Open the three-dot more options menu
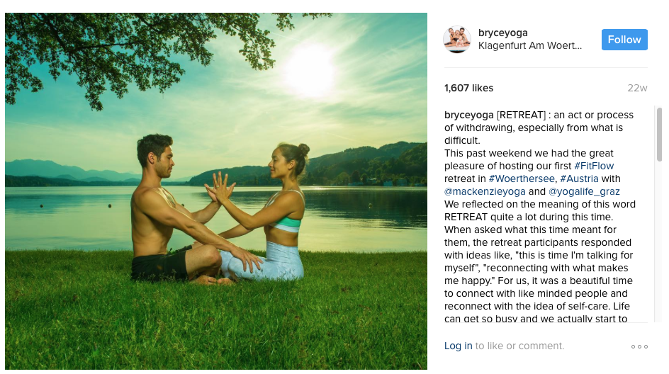The height and width of the screenshot is (374, 669). coord(639,346)
